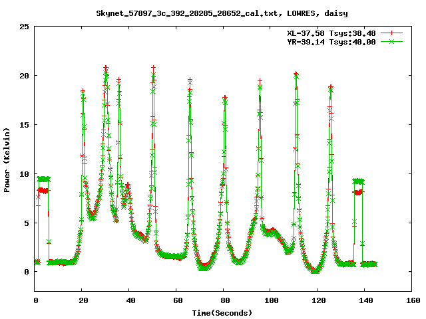Click the y-axis tick label 5

(x=27, y=223)
